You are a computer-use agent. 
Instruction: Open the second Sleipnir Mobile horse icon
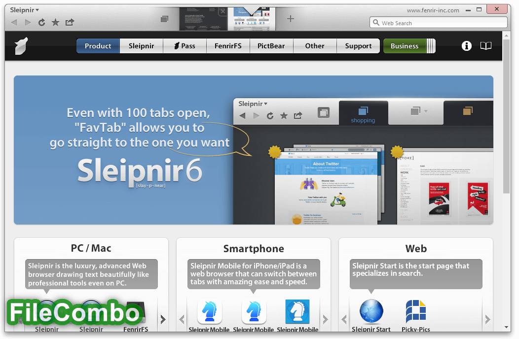pyautogui.click(x=254, y=312)
